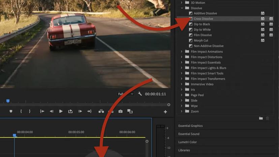Select the Dip to Black transition
279x157 pixels.
click(202, 24)
